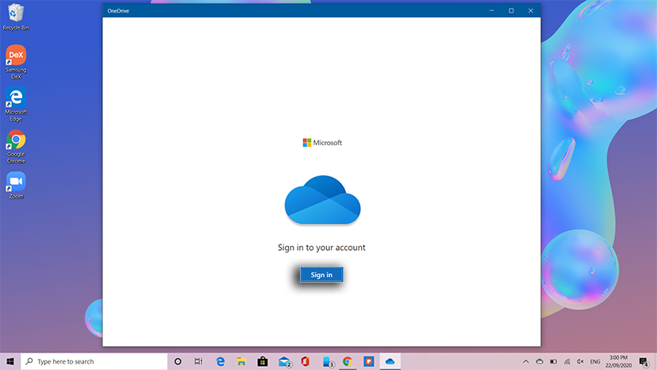This screenshot has width=657, height=370.
Task: Select the Samsung DeX desktop shortcut
Action: click(16, 62)
